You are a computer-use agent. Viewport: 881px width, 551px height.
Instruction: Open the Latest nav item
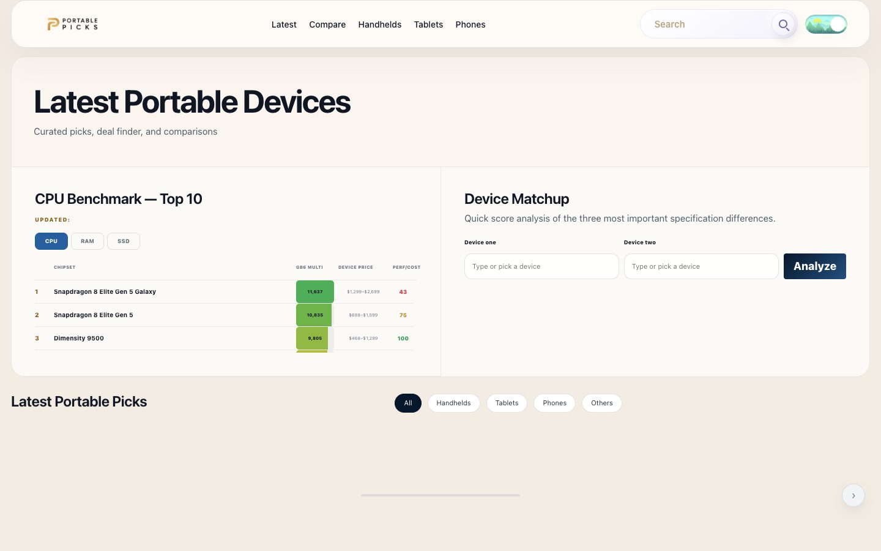tap(284, 24)
